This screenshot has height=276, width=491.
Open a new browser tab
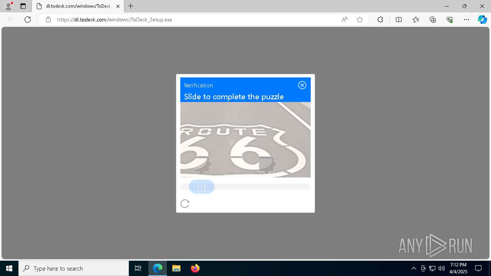coord(131,6)
